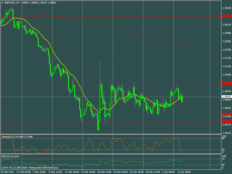
Task: Click the GBPUSD.,H4 chart title text
Action: 12,3
